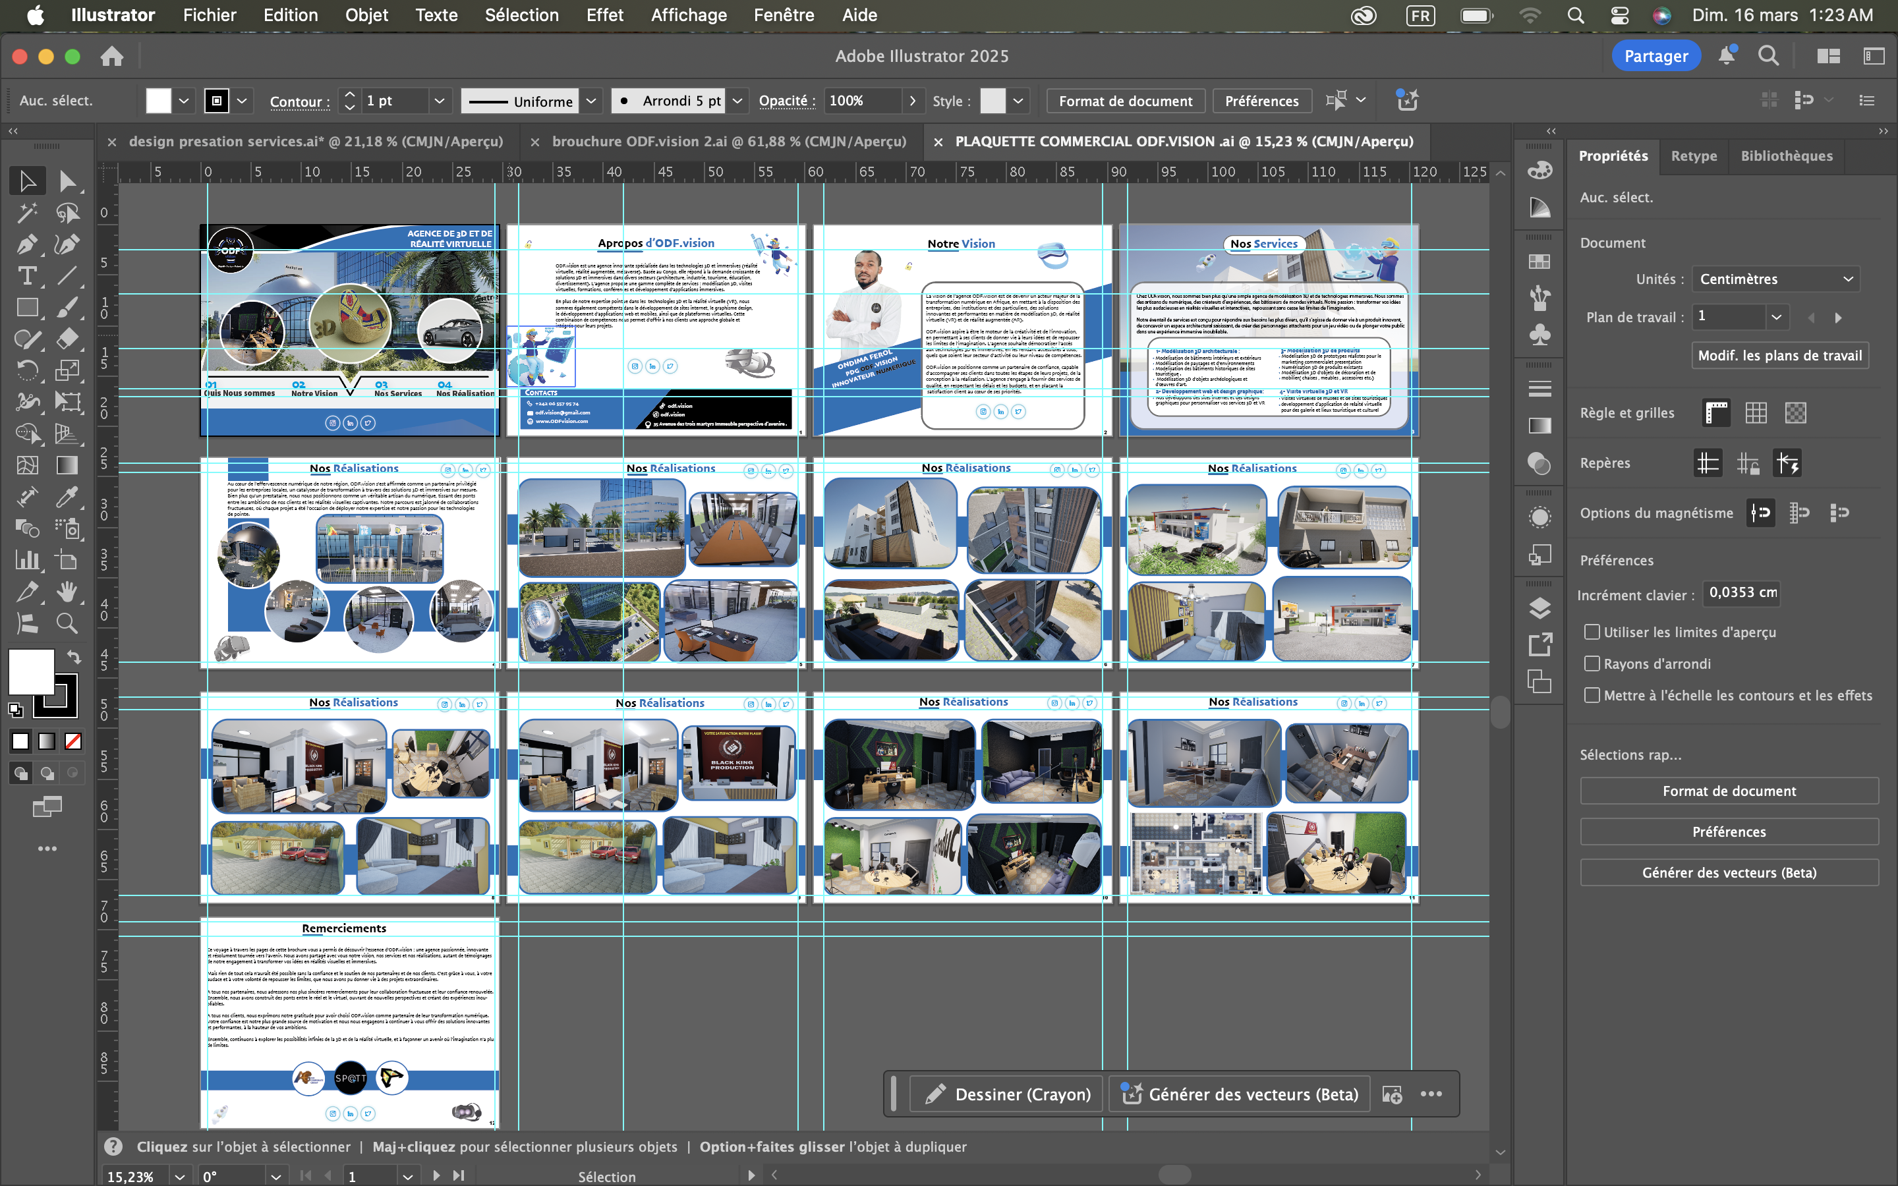Click Dessiner (Crayon) button
Viewport: 1898px width, 1186px height.
click(1006, 1094)
